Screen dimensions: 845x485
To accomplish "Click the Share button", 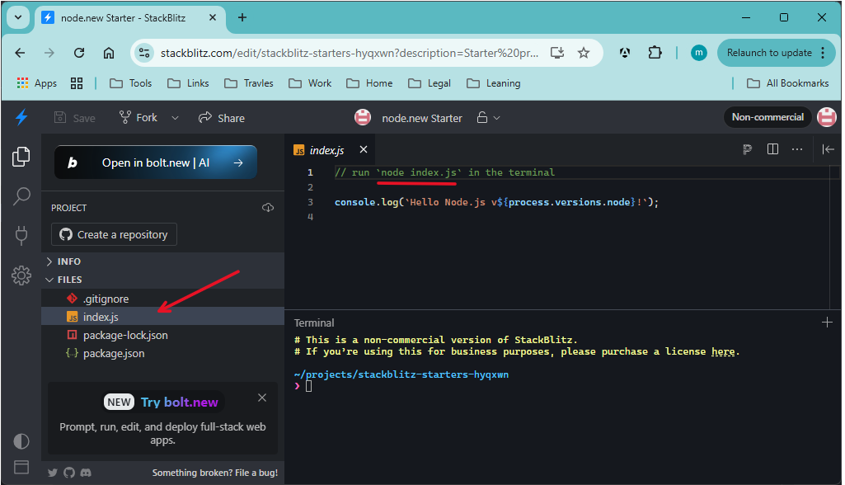I will tap(222, 118).
